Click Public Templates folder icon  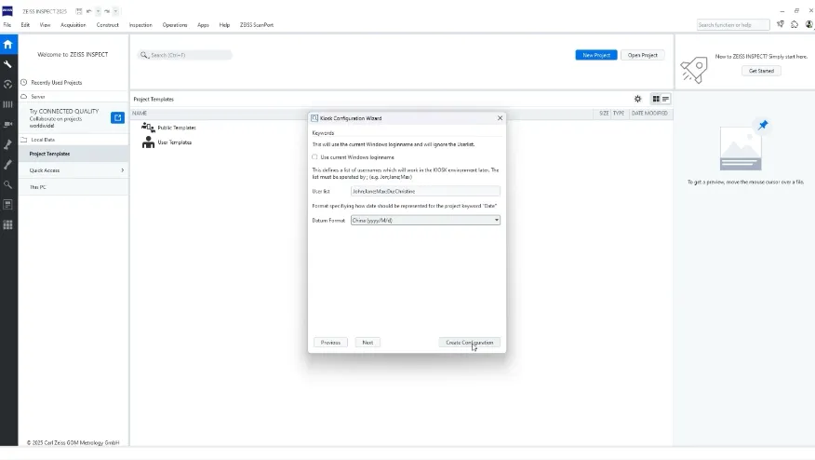pyautogui.click(x=148, y=128)
